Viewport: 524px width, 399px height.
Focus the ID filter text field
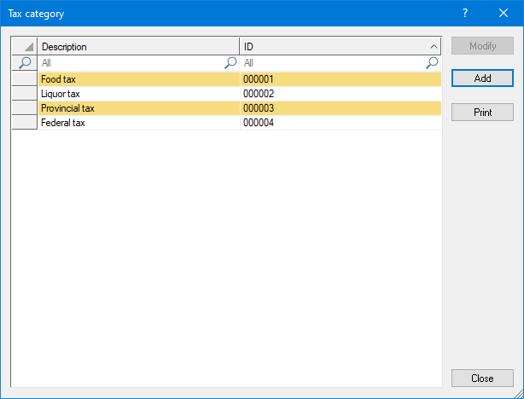pyautogui.click(x=333, y=63)
